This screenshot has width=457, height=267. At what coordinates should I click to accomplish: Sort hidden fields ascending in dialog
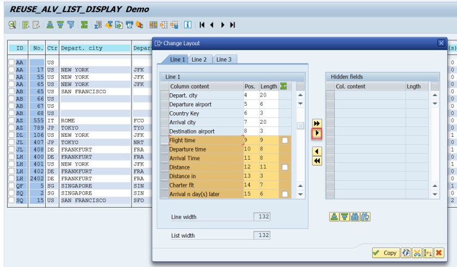point(334,217)
